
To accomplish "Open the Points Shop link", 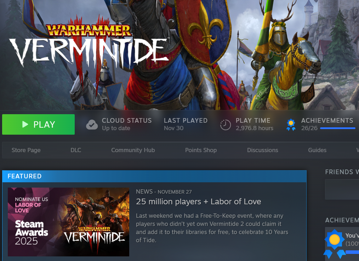I will click(x=201, y=150).
